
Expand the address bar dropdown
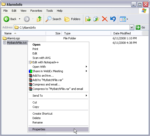(x=132, y=27)
